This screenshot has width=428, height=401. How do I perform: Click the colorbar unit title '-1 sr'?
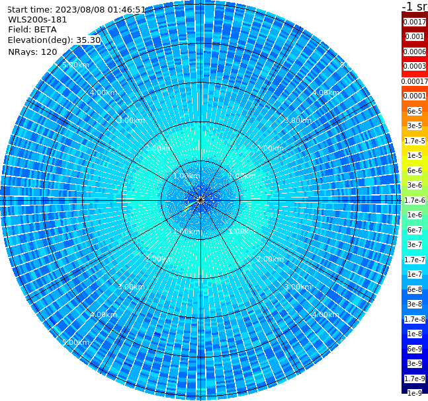[x=415, y=6]
